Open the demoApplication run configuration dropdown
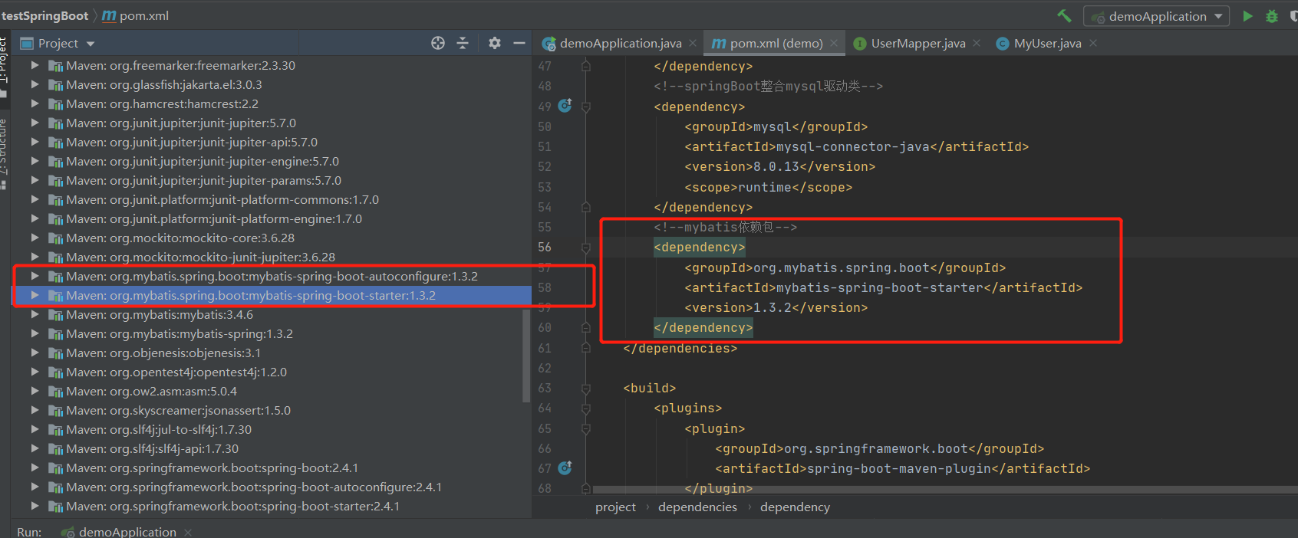Viewport: 1298px width, 538px height. (x=1156, y=16)
